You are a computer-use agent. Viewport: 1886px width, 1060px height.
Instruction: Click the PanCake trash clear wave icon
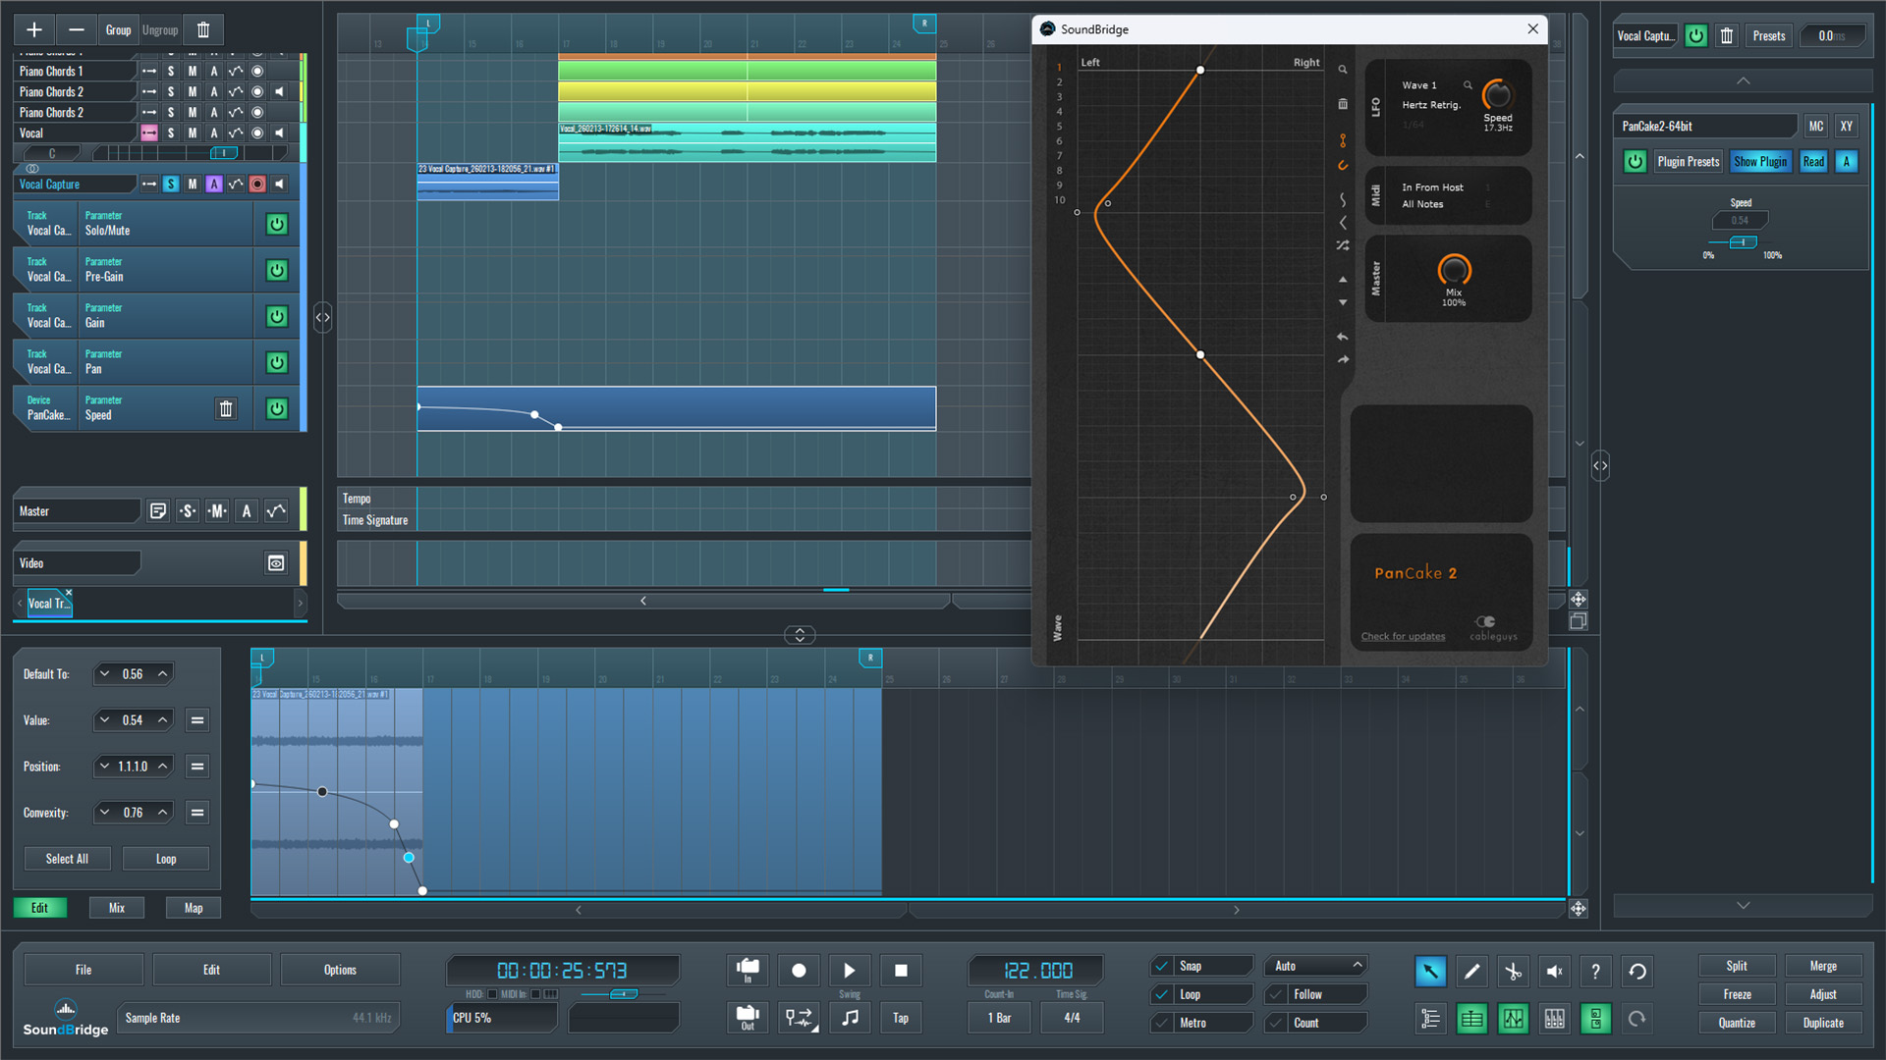[x=1343, y=104]
